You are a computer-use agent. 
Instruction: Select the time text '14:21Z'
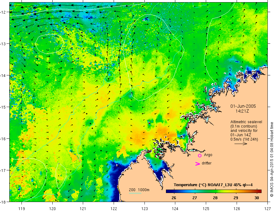coord(242,111)
